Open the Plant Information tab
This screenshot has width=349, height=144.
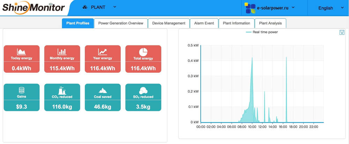pyautogui.click(x=236, y=23)
